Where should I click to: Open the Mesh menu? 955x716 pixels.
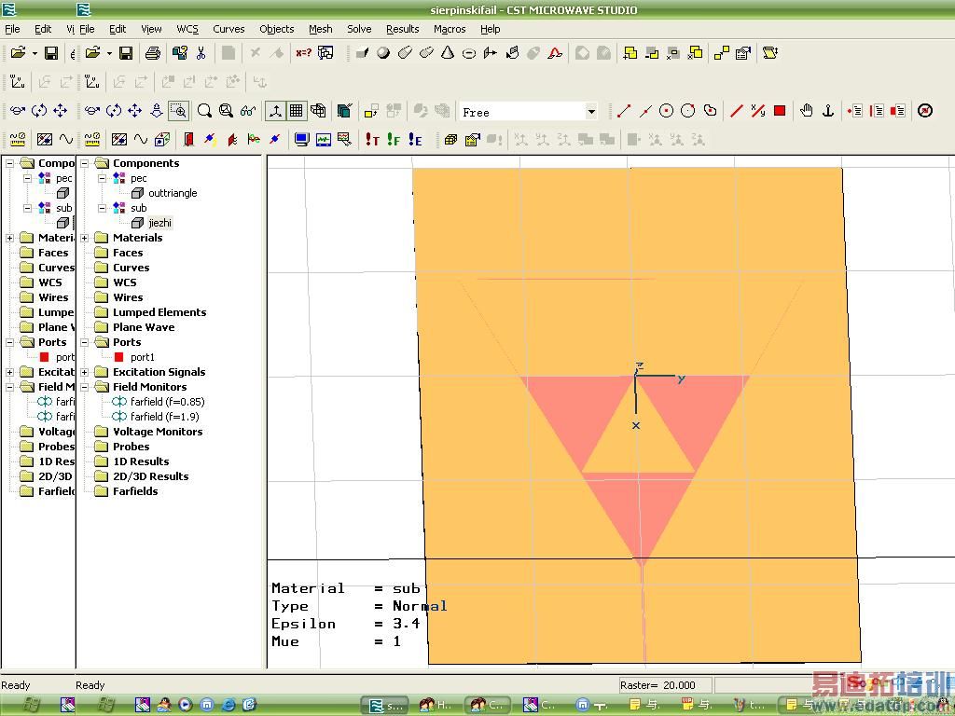pyautogui.click(x=320, y=29)
